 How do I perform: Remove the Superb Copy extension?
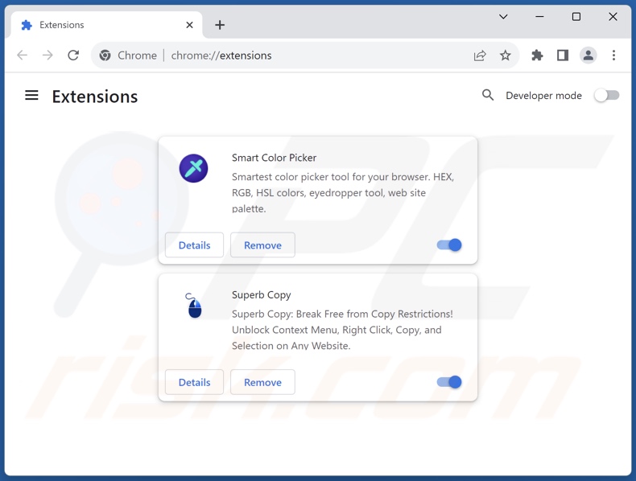tap(262, 382)
